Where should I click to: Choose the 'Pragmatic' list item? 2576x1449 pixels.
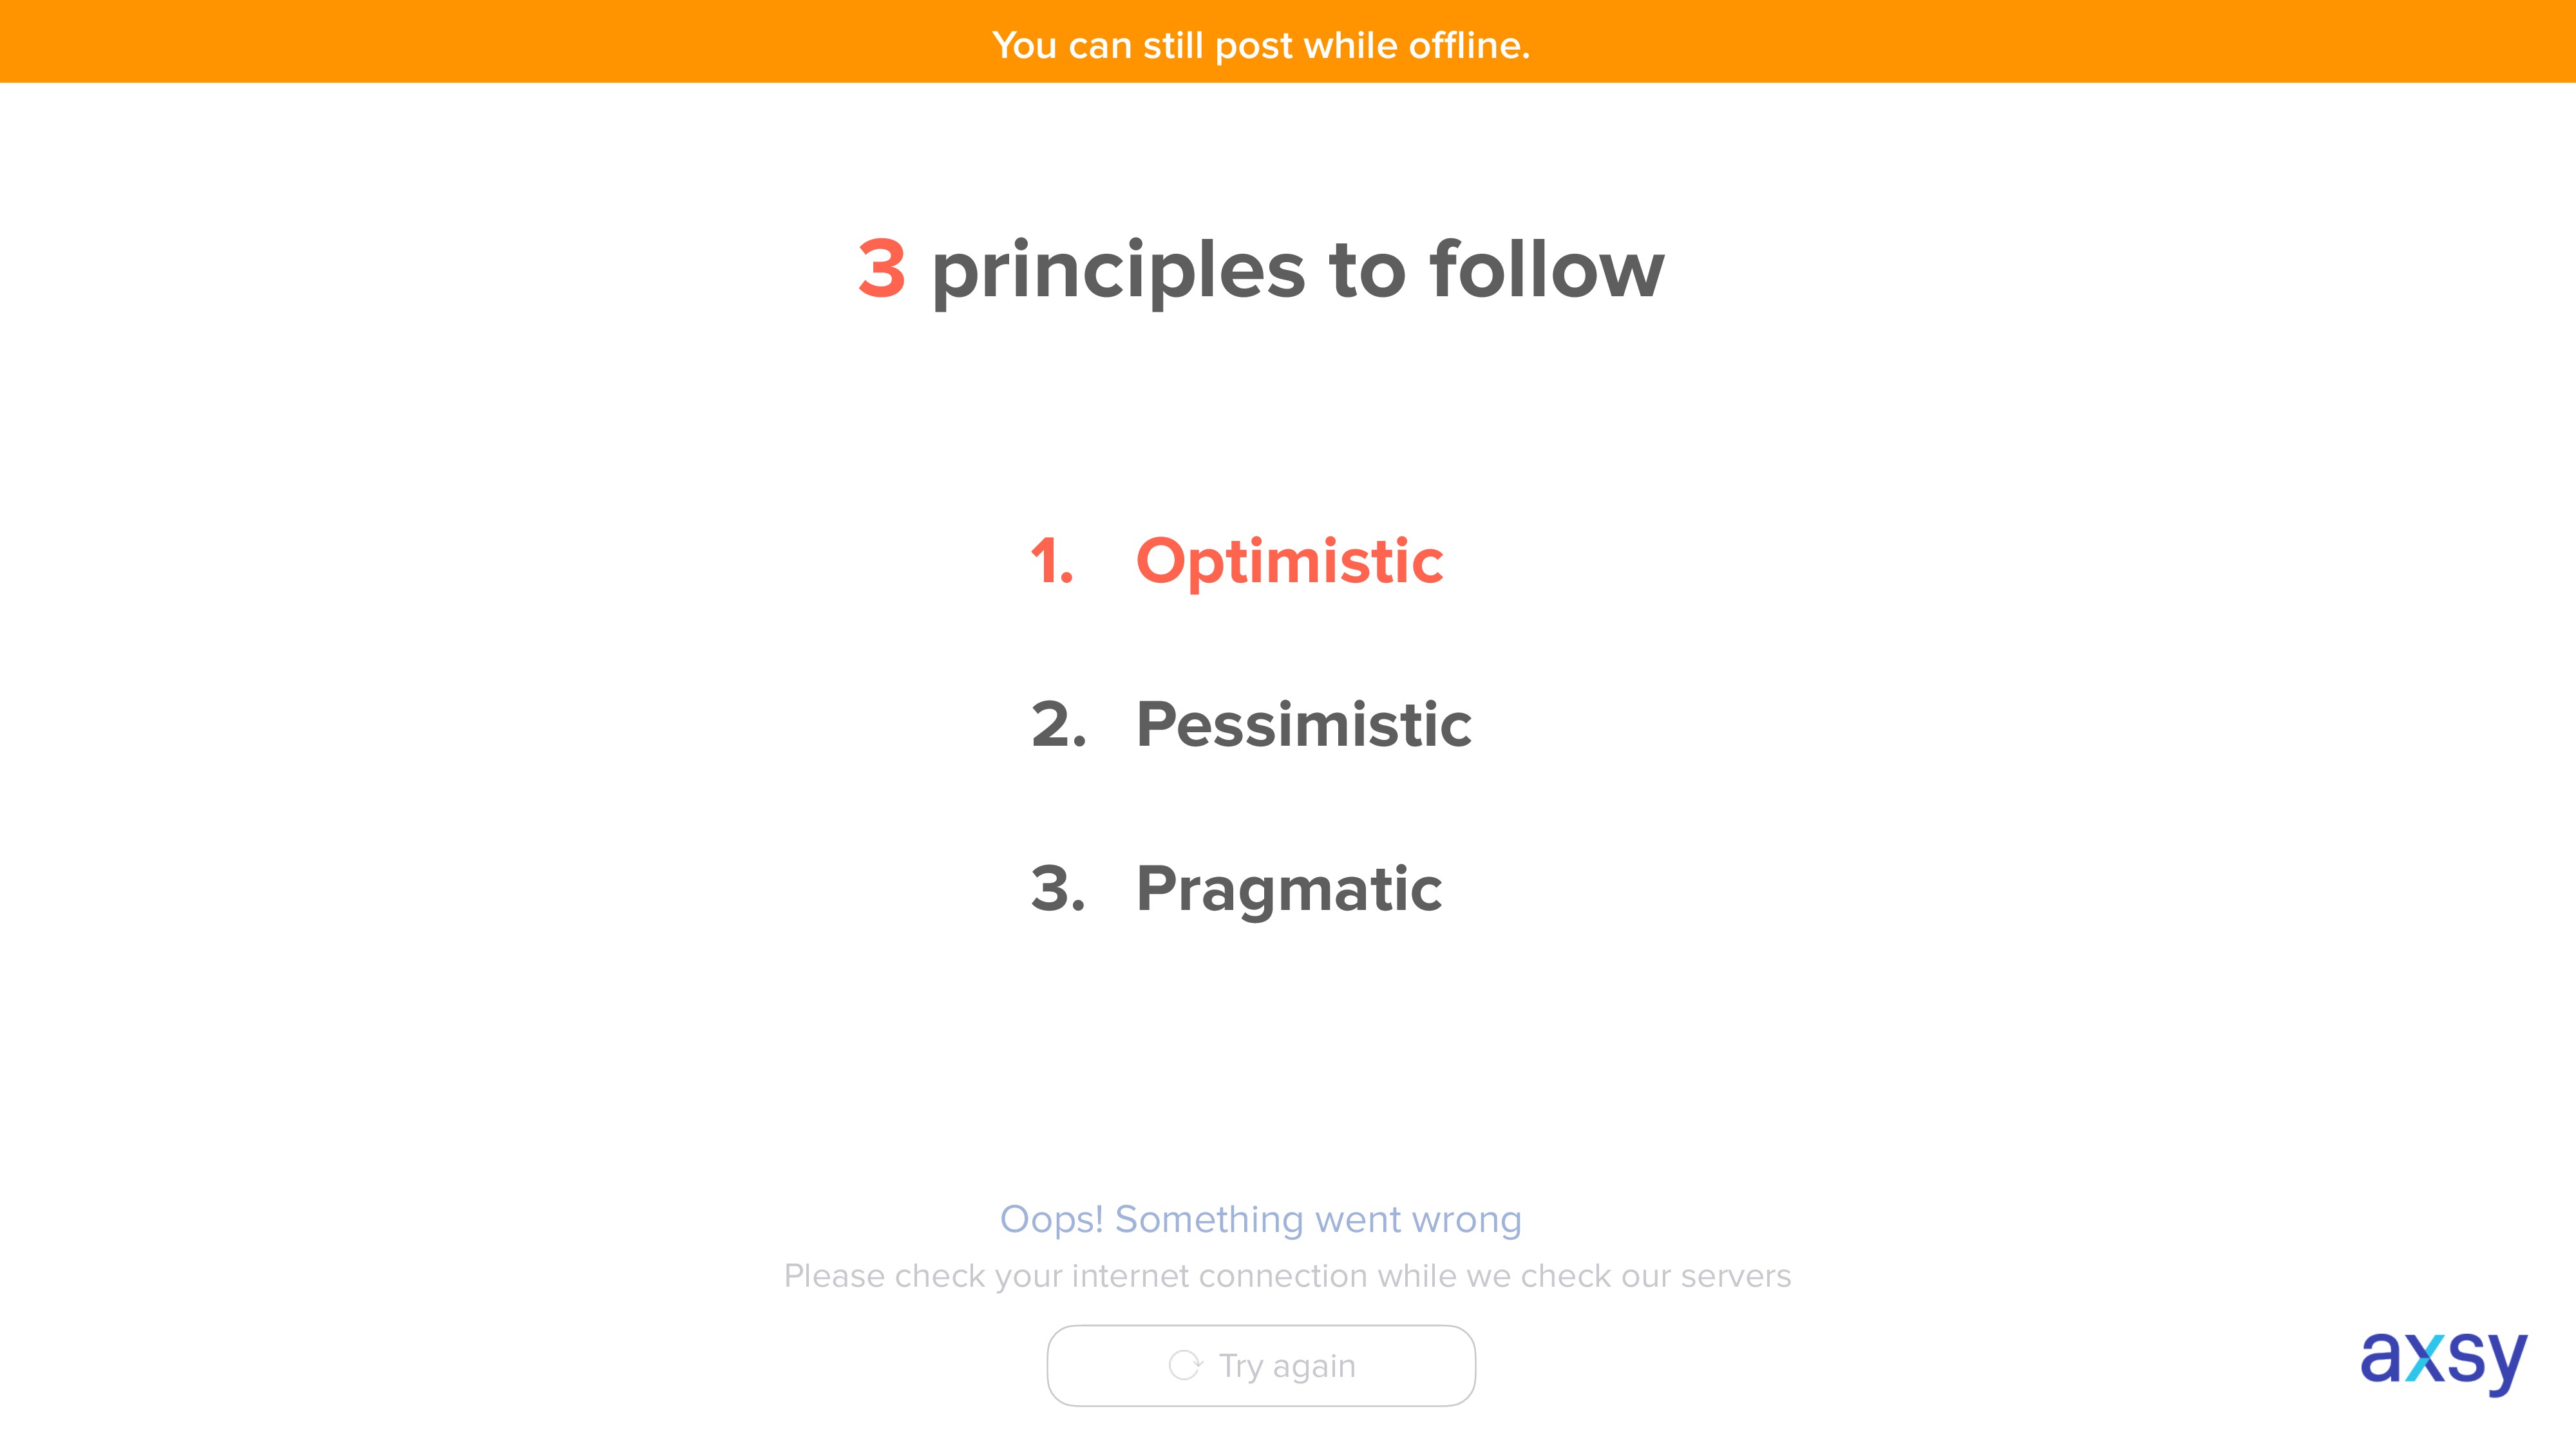[1289, 890]
